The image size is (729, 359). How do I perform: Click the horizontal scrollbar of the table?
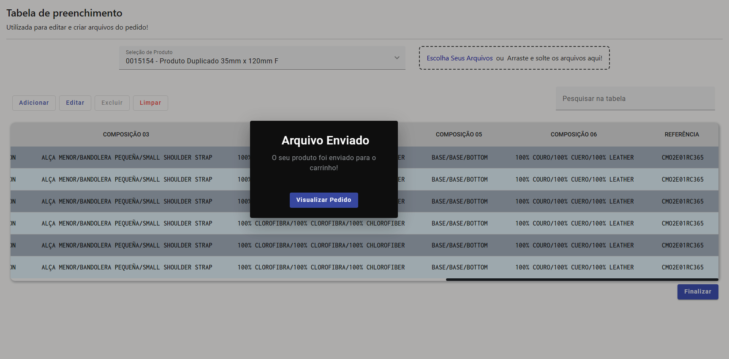tap(582, 280)
